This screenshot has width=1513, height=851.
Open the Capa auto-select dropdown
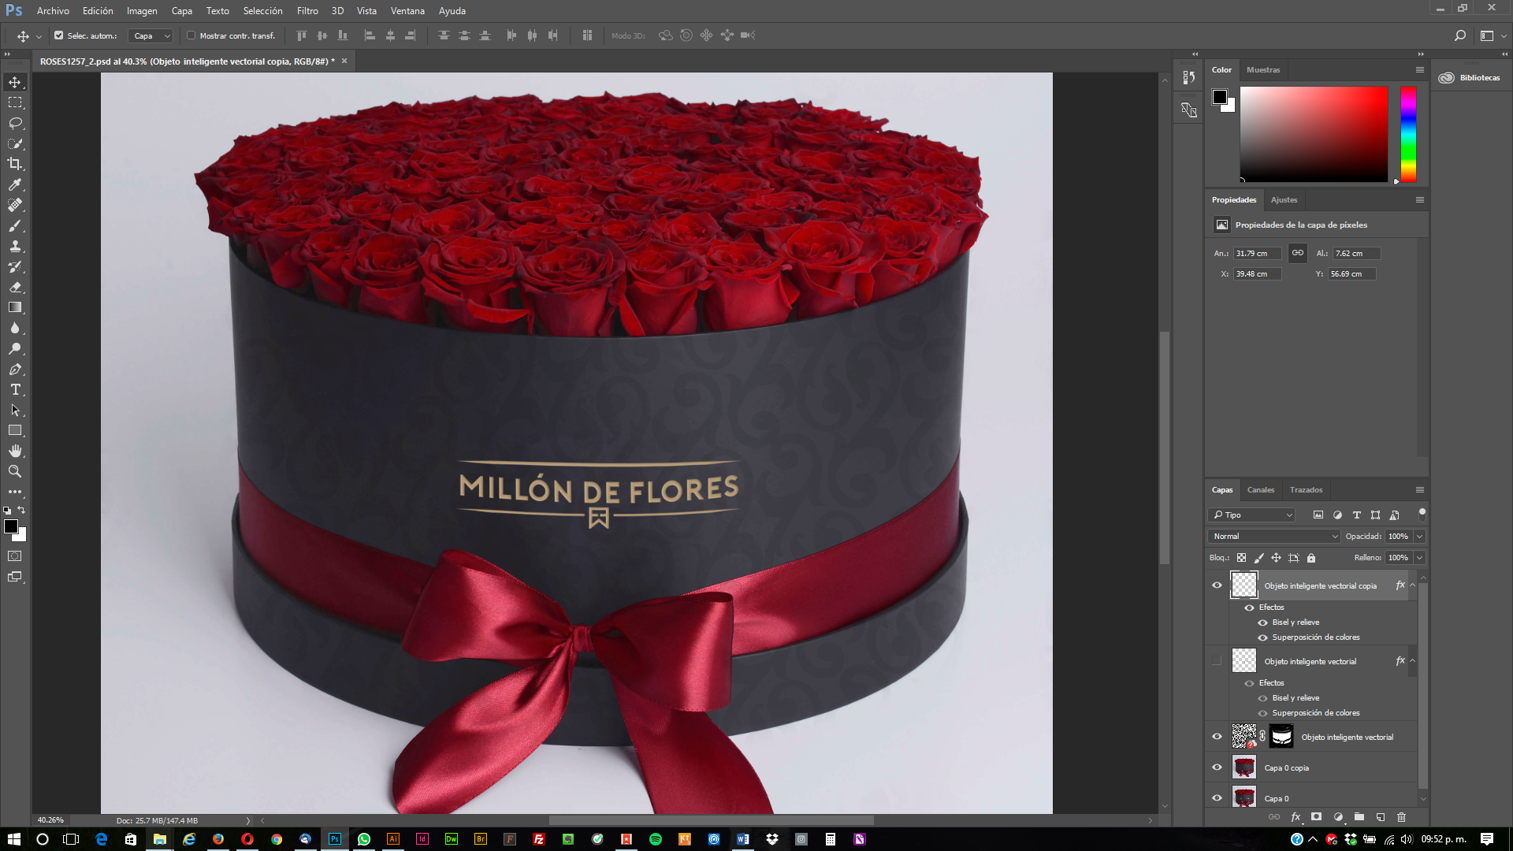[151, 35]
